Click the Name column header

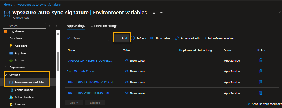click(x=71, y=50)
